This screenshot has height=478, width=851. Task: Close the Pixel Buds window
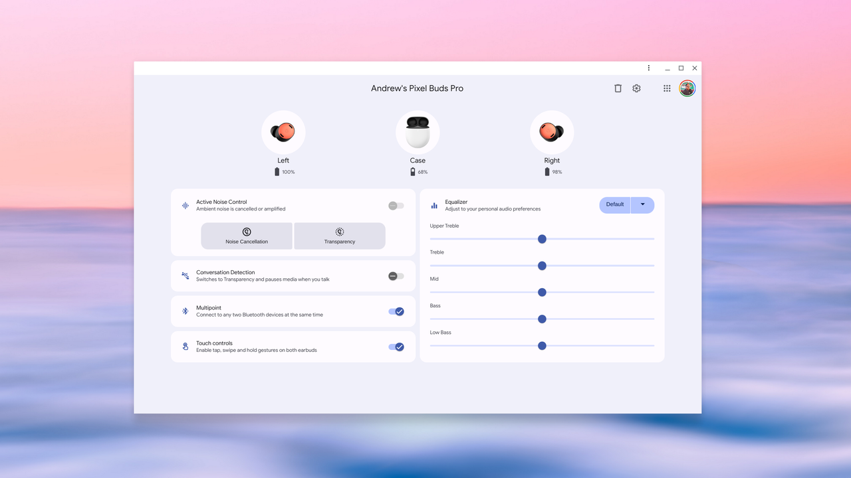pos(695,68)
